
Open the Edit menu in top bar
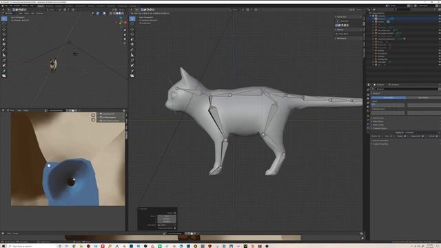(11, 6)
